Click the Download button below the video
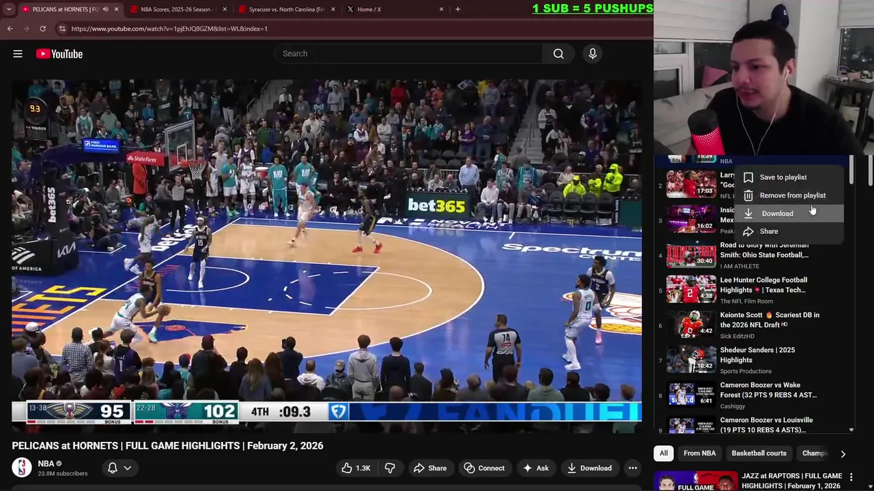Screen dimensions: 874x491 click(x=589, y=468)
